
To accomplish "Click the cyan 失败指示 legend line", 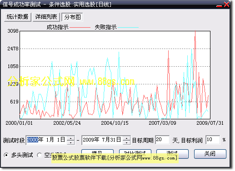I will point(128,28).
